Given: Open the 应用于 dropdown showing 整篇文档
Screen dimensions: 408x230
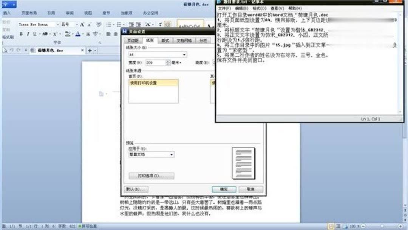Looking at the screenshot, I should pyautogui.click(x=172, y=155).
